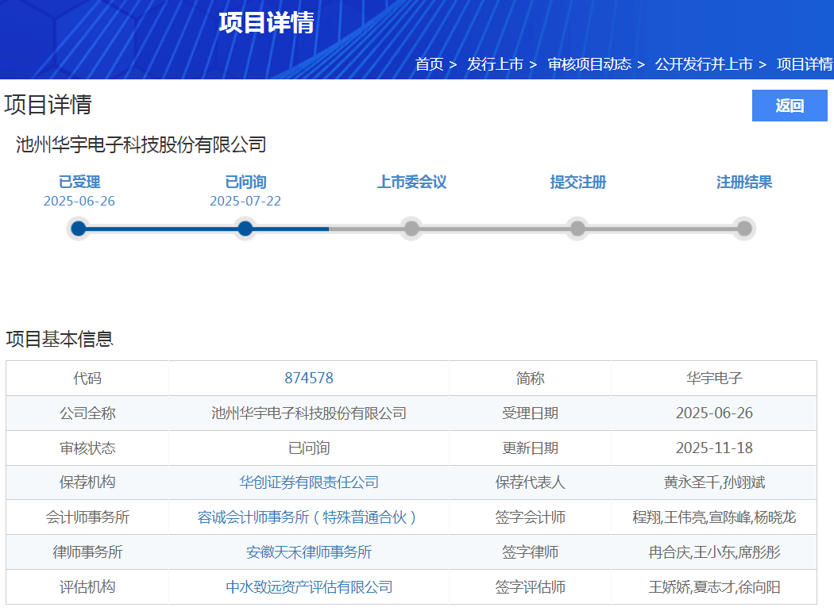Open stock code 874578 link

pyautogui.click(x=309, y=379)
